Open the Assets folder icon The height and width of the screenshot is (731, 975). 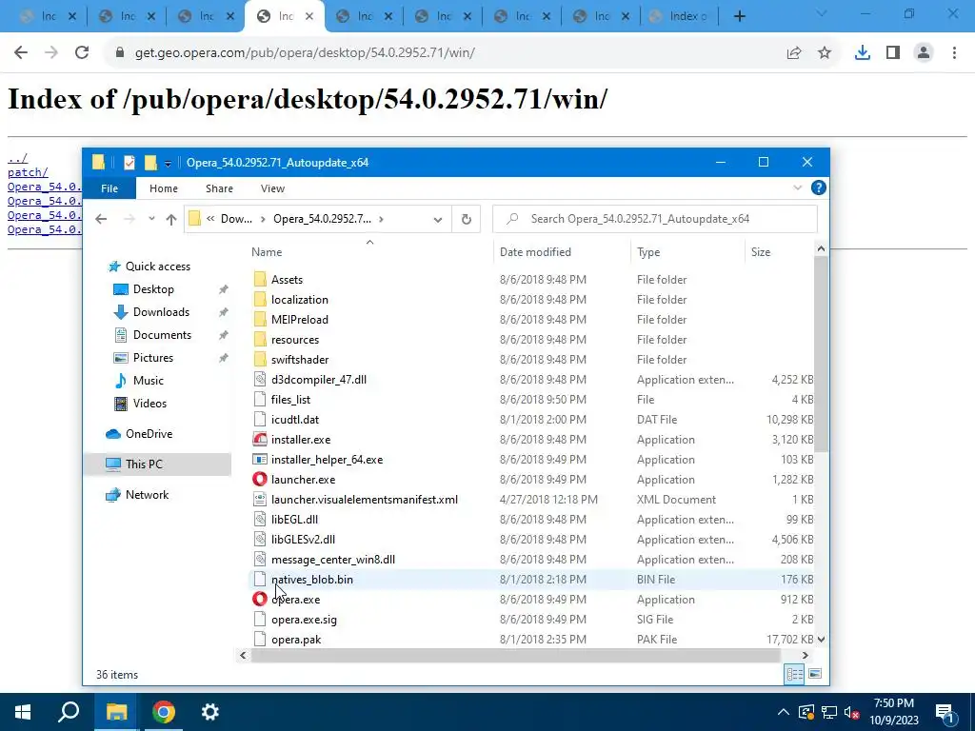(x=260, y=280)
